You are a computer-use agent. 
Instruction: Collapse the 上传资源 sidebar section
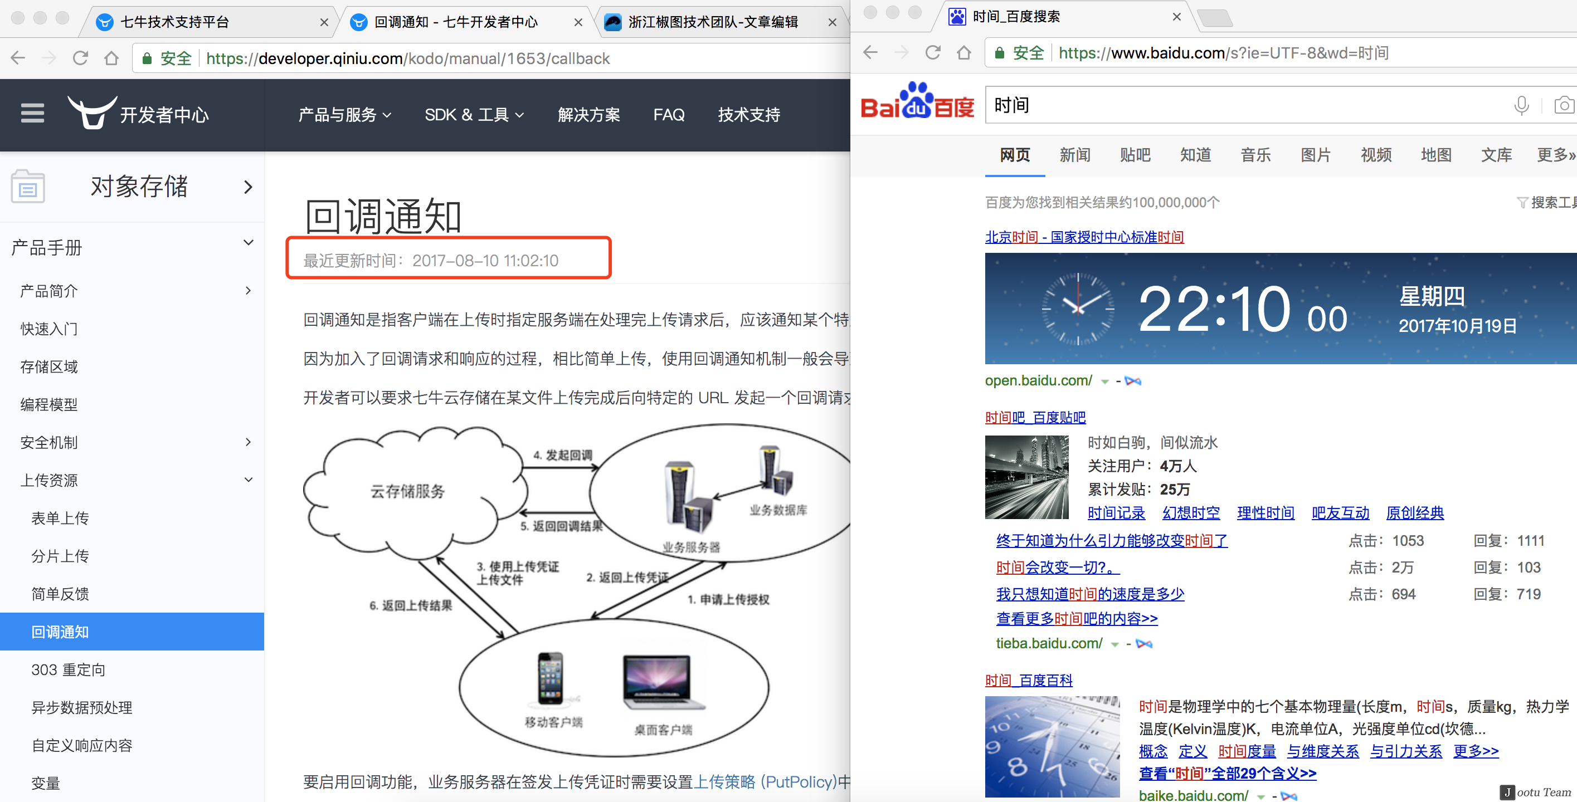click(x=248, y=480)
